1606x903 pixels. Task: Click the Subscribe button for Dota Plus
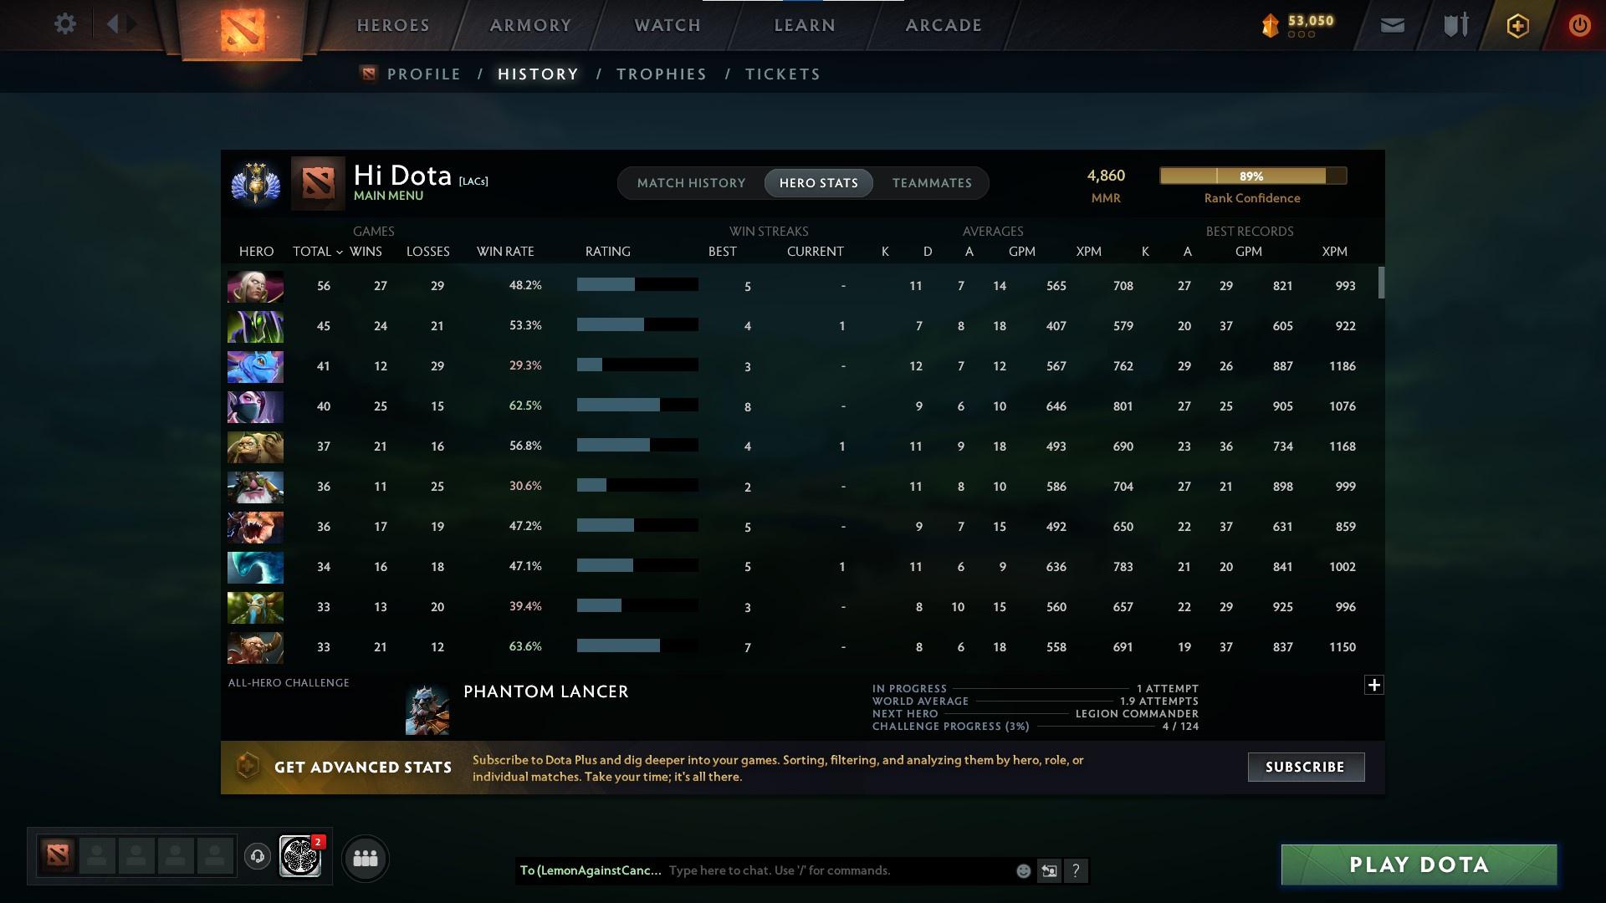(x=1305, y=767)
